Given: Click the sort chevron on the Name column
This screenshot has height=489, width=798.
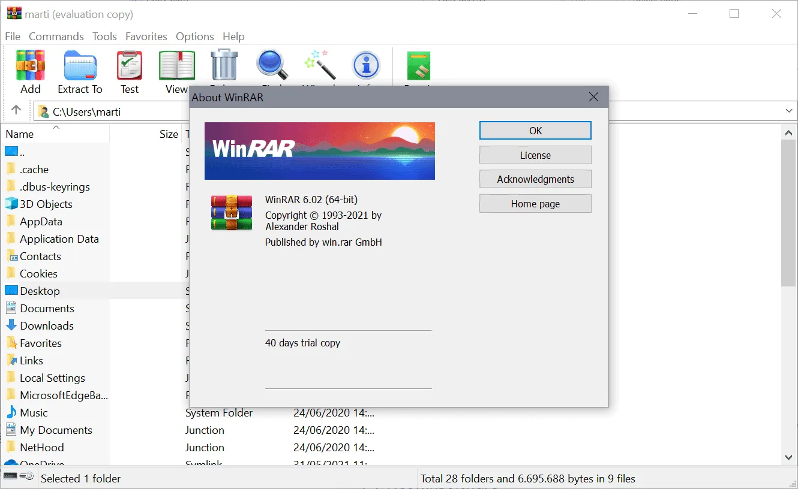Looking at the screenshot, I should [56, 126].
